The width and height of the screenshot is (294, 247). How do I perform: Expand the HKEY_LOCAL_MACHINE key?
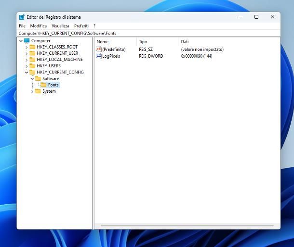(x=27, y=60)
